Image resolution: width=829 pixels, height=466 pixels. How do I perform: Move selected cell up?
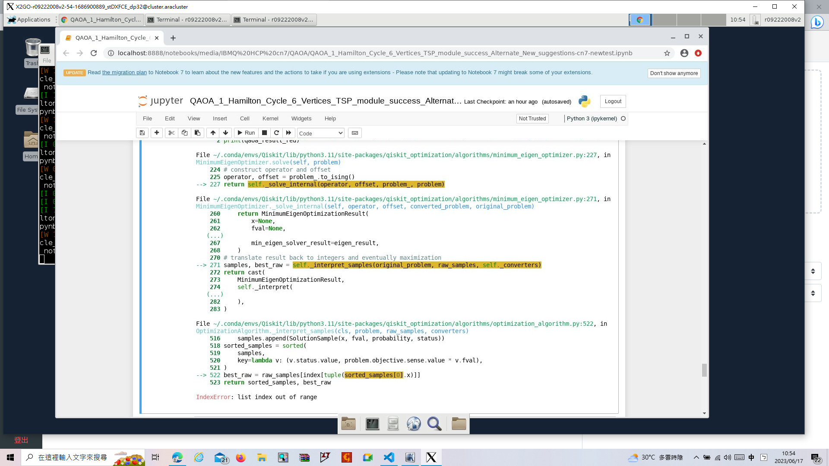213,133
